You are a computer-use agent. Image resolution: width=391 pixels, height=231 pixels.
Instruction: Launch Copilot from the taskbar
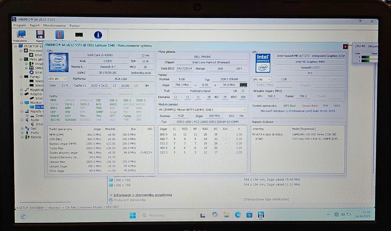coord(215,215)
